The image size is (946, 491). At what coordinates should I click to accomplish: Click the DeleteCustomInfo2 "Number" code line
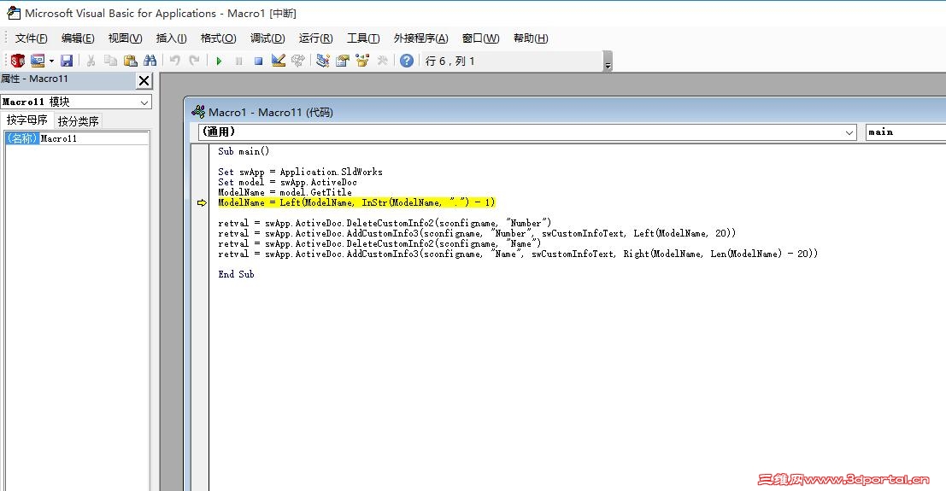[x=385, y=223]
